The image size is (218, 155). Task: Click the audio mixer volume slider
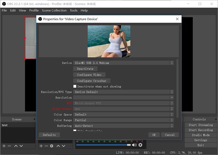103,145
